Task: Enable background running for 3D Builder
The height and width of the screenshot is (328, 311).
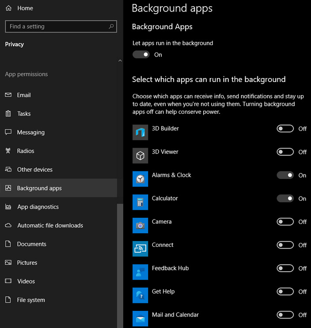Action: pyautogui.click(x=285, y=129)
